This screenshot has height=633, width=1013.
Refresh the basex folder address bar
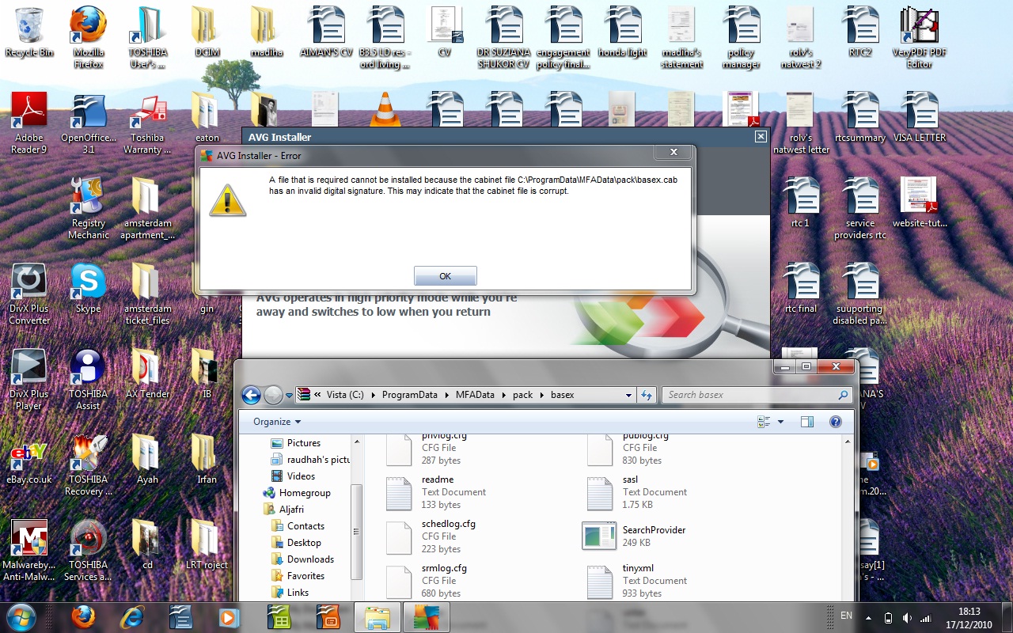(x=647, y=395)
